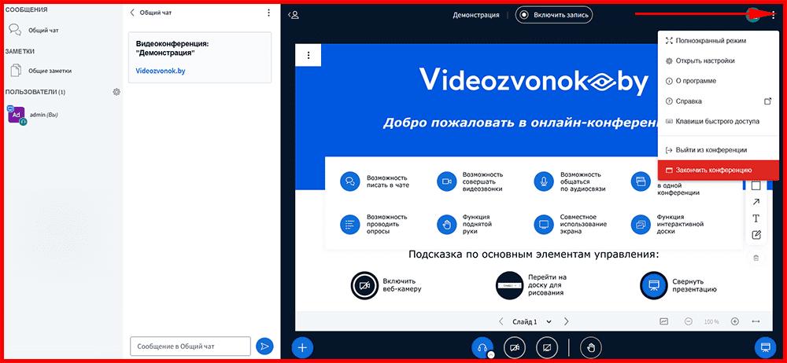Click the Видеоконференция: "Демонстрация" welcome text

[x=172, y=48]
